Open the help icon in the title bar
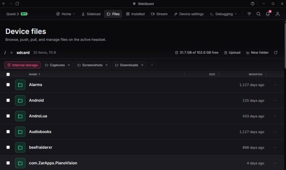286x170 pixels. click(x=252, y=4)
